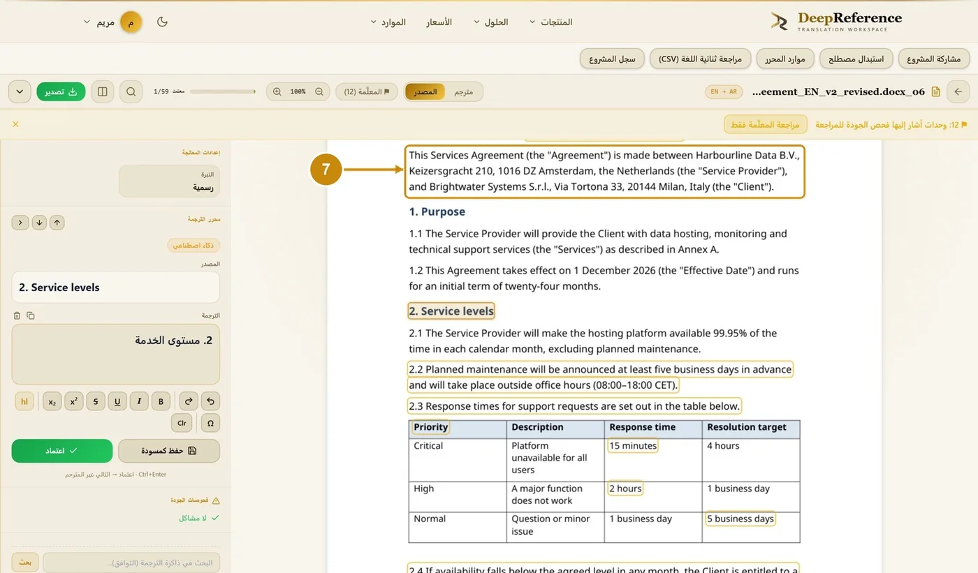
Task: Open the الأسعار pricing menu item
Action: click(439, 22)
